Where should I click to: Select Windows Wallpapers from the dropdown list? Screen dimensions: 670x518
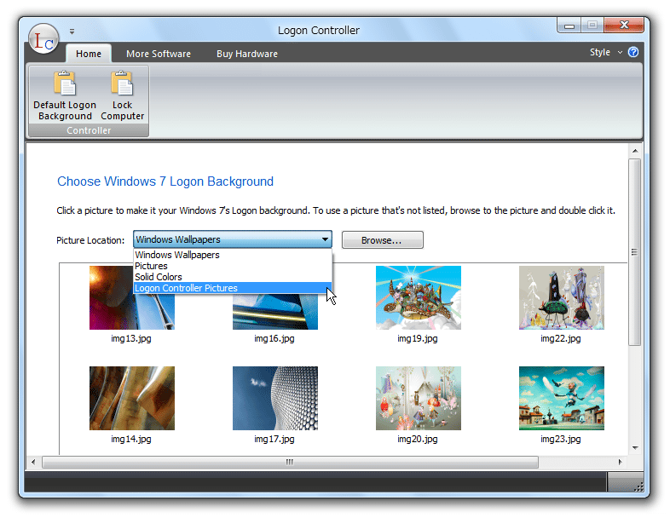(x=233, y=255)
